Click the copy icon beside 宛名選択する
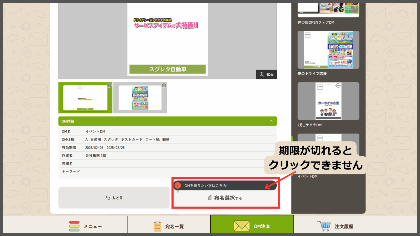 210,198
